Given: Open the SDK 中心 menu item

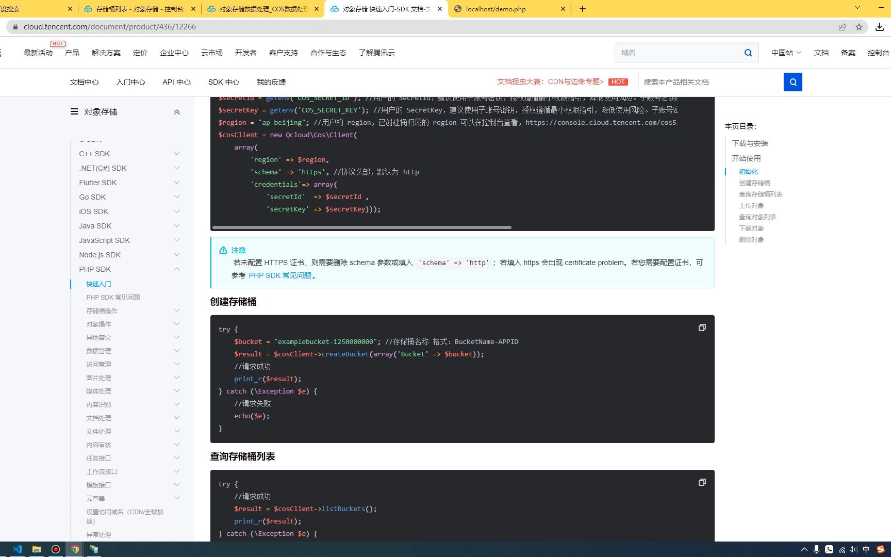Looking at the screenshot, I should tap(224, 82).
